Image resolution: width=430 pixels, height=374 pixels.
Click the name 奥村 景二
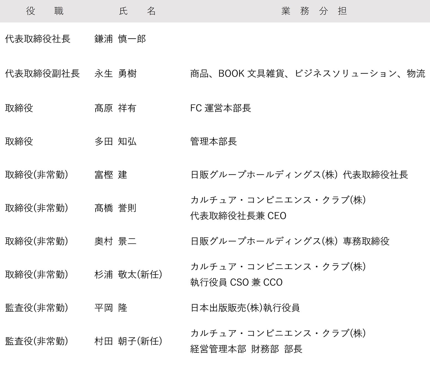click(115, 241)
